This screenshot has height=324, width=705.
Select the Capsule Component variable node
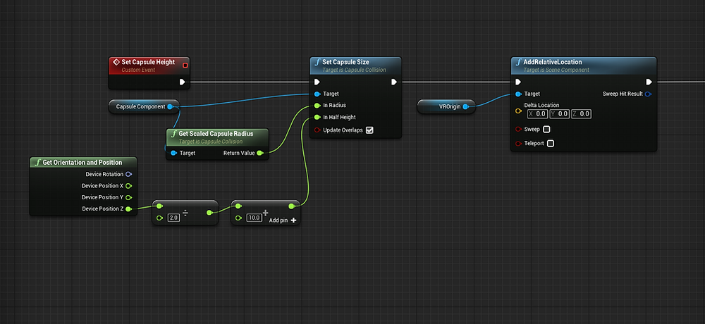pyautogui.click(x=144, y=106)
